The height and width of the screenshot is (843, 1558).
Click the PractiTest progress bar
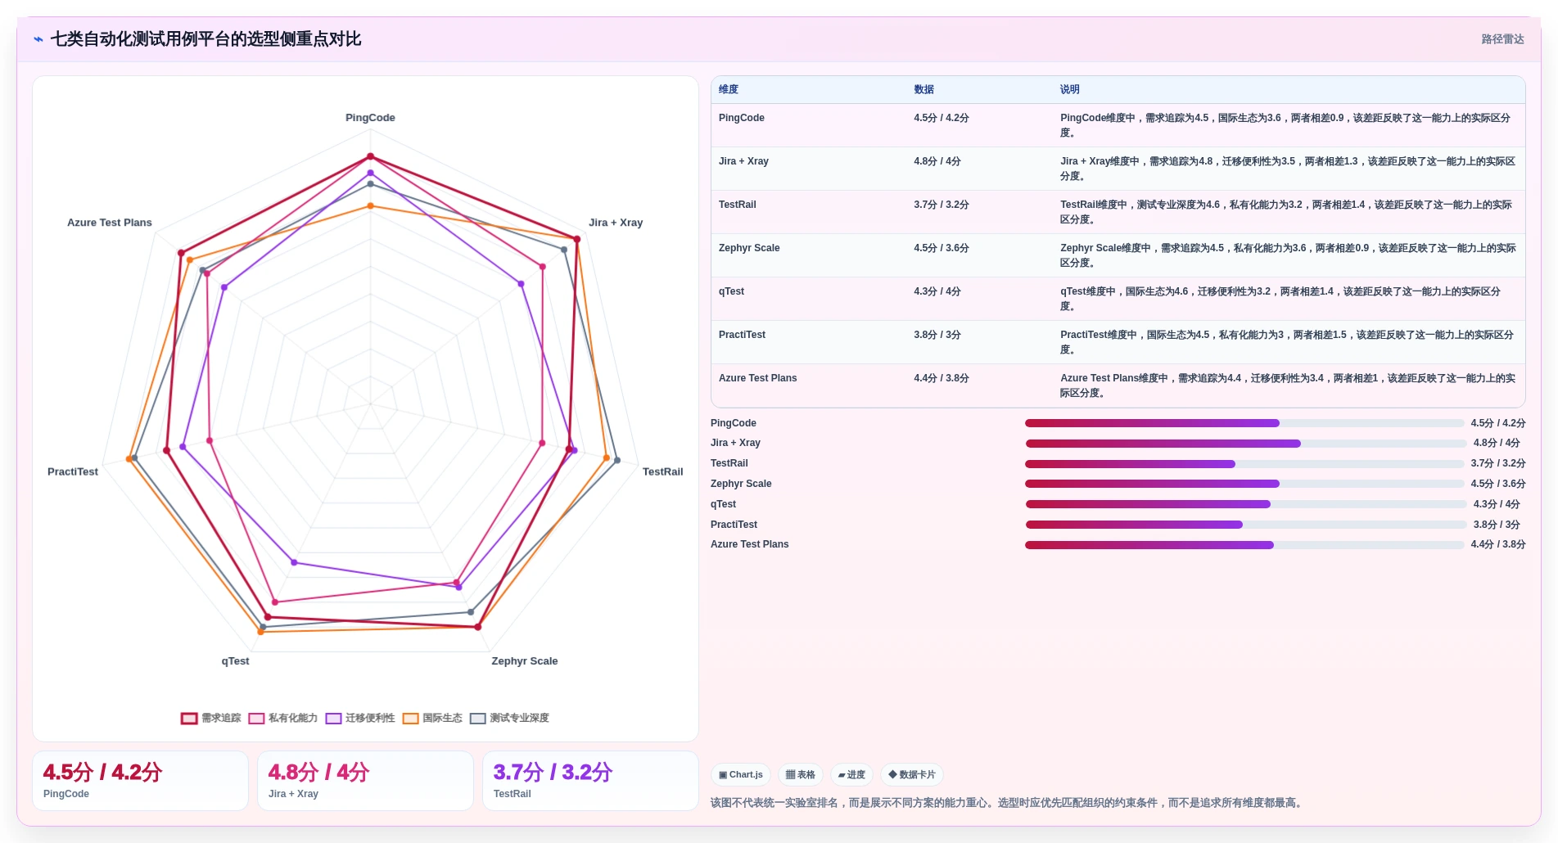point(1246,525)
